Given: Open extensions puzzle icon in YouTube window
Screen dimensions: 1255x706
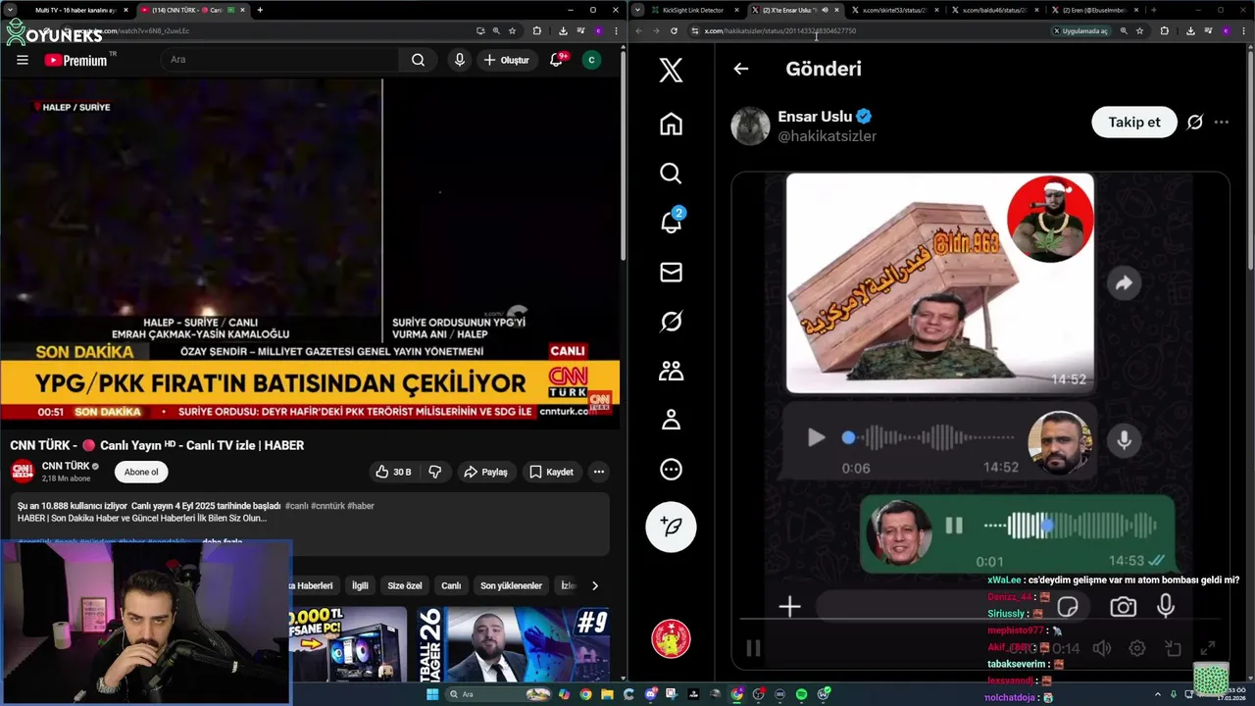Looking at the screenshot, I should (536, 30).
